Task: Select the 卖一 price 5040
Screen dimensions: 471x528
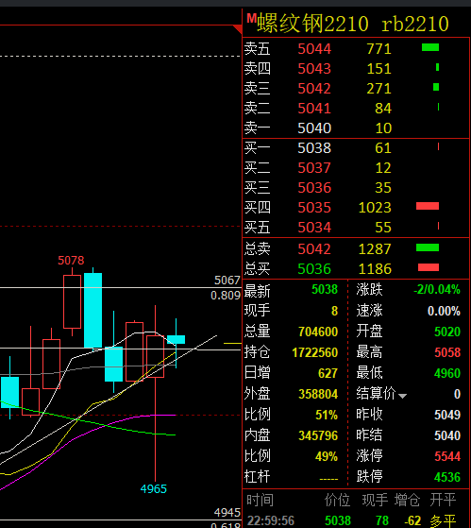Action: pyautogui.click(x=314, y=128)
